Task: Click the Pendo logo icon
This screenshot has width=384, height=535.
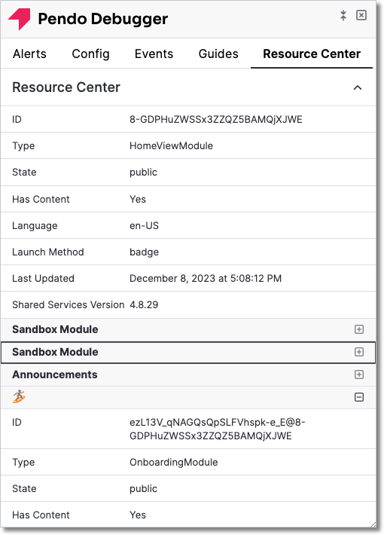Action: pos(20,19)
